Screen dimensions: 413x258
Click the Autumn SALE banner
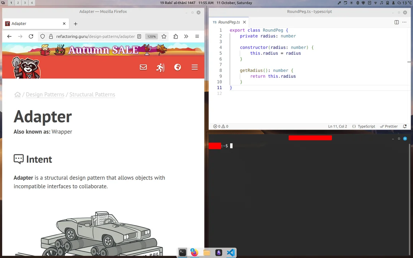[103, 49]
